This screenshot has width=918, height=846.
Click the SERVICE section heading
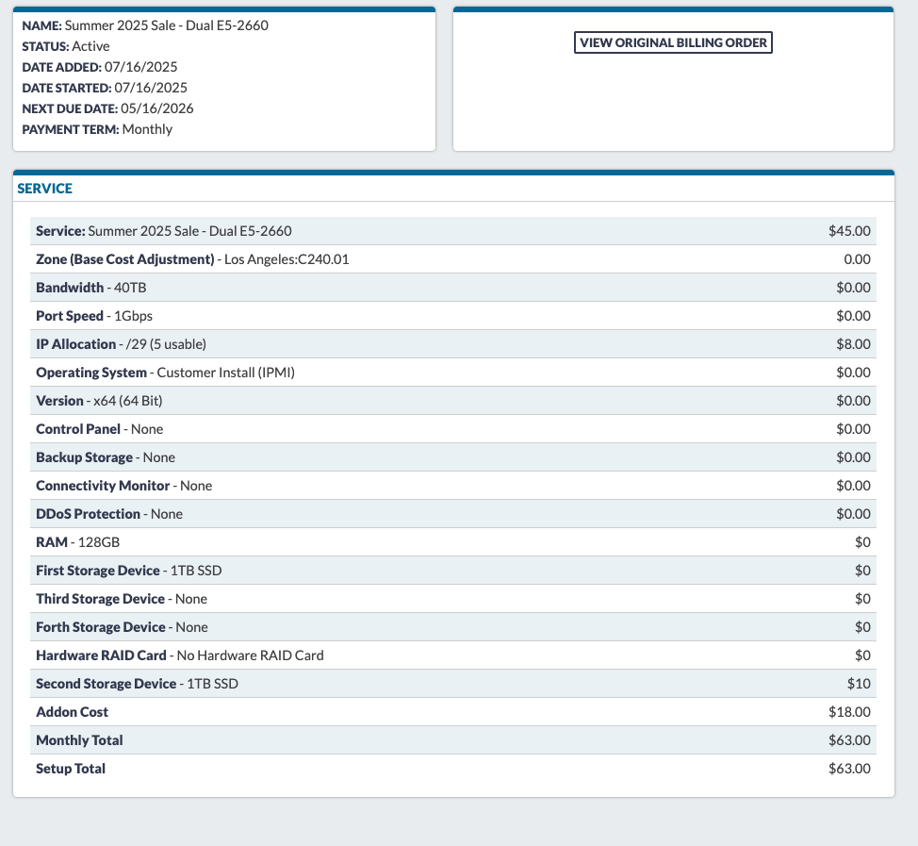pos(45,189)
